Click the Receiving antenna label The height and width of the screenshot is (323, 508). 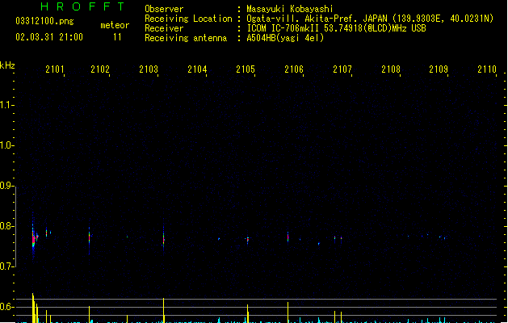186,38
